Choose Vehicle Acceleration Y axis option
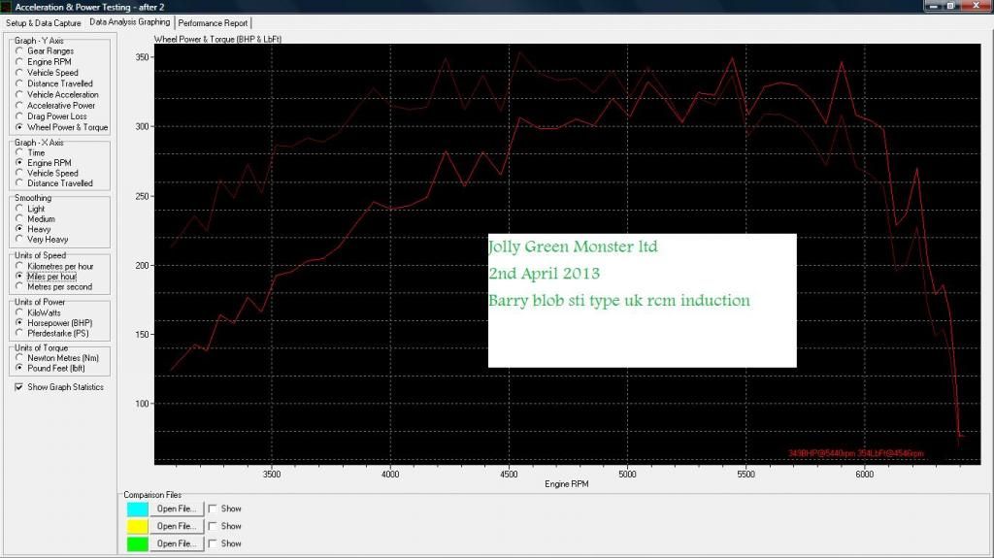This screenshot has height=558, width=994. pos(20,95)
